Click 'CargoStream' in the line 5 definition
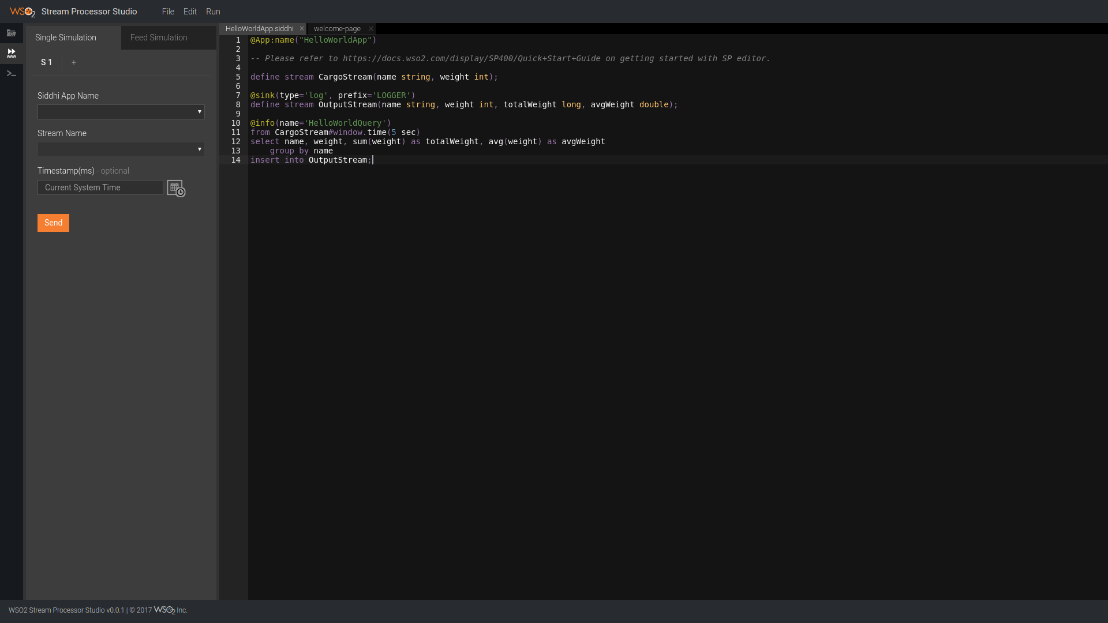The width and height of the screenshot is (1108, 623). pyautogui.click(x=345, y=77)
